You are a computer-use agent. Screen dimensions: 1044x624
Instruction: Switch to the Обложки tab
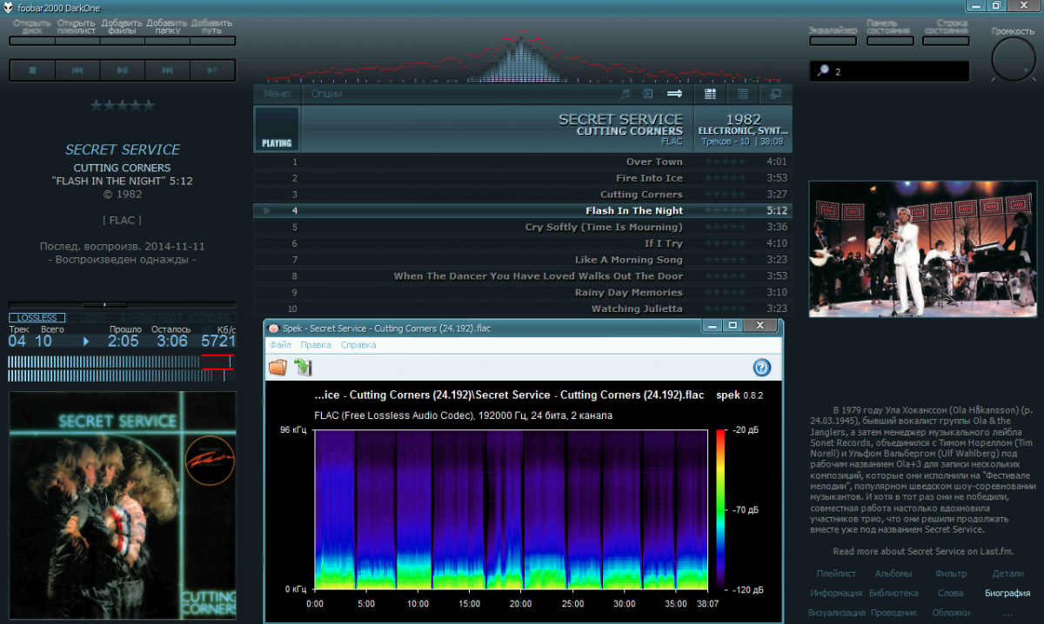tap(951, 613)
